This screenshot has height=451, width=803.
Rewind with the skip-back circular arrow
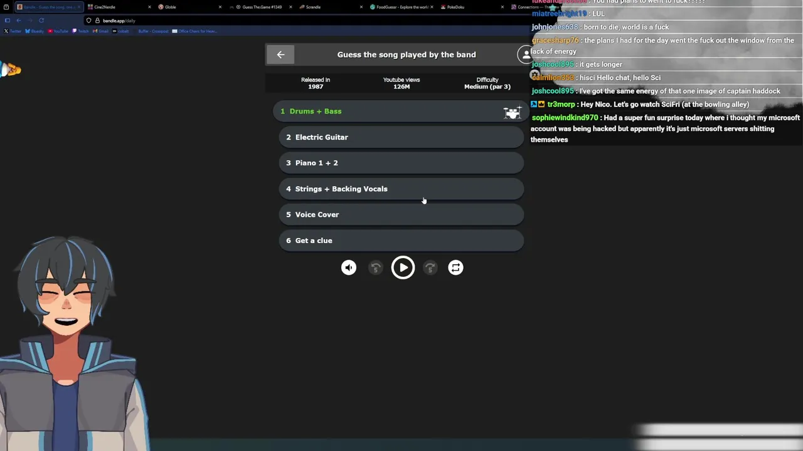(375, 267)
